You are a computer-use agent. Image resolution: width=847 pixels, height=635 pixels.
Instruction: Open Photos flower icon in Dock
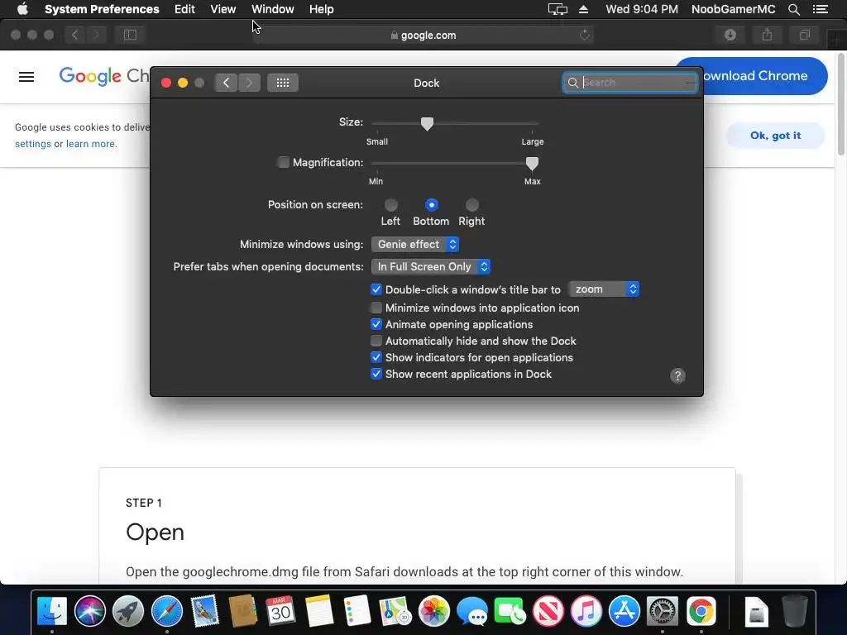[433, 611]
